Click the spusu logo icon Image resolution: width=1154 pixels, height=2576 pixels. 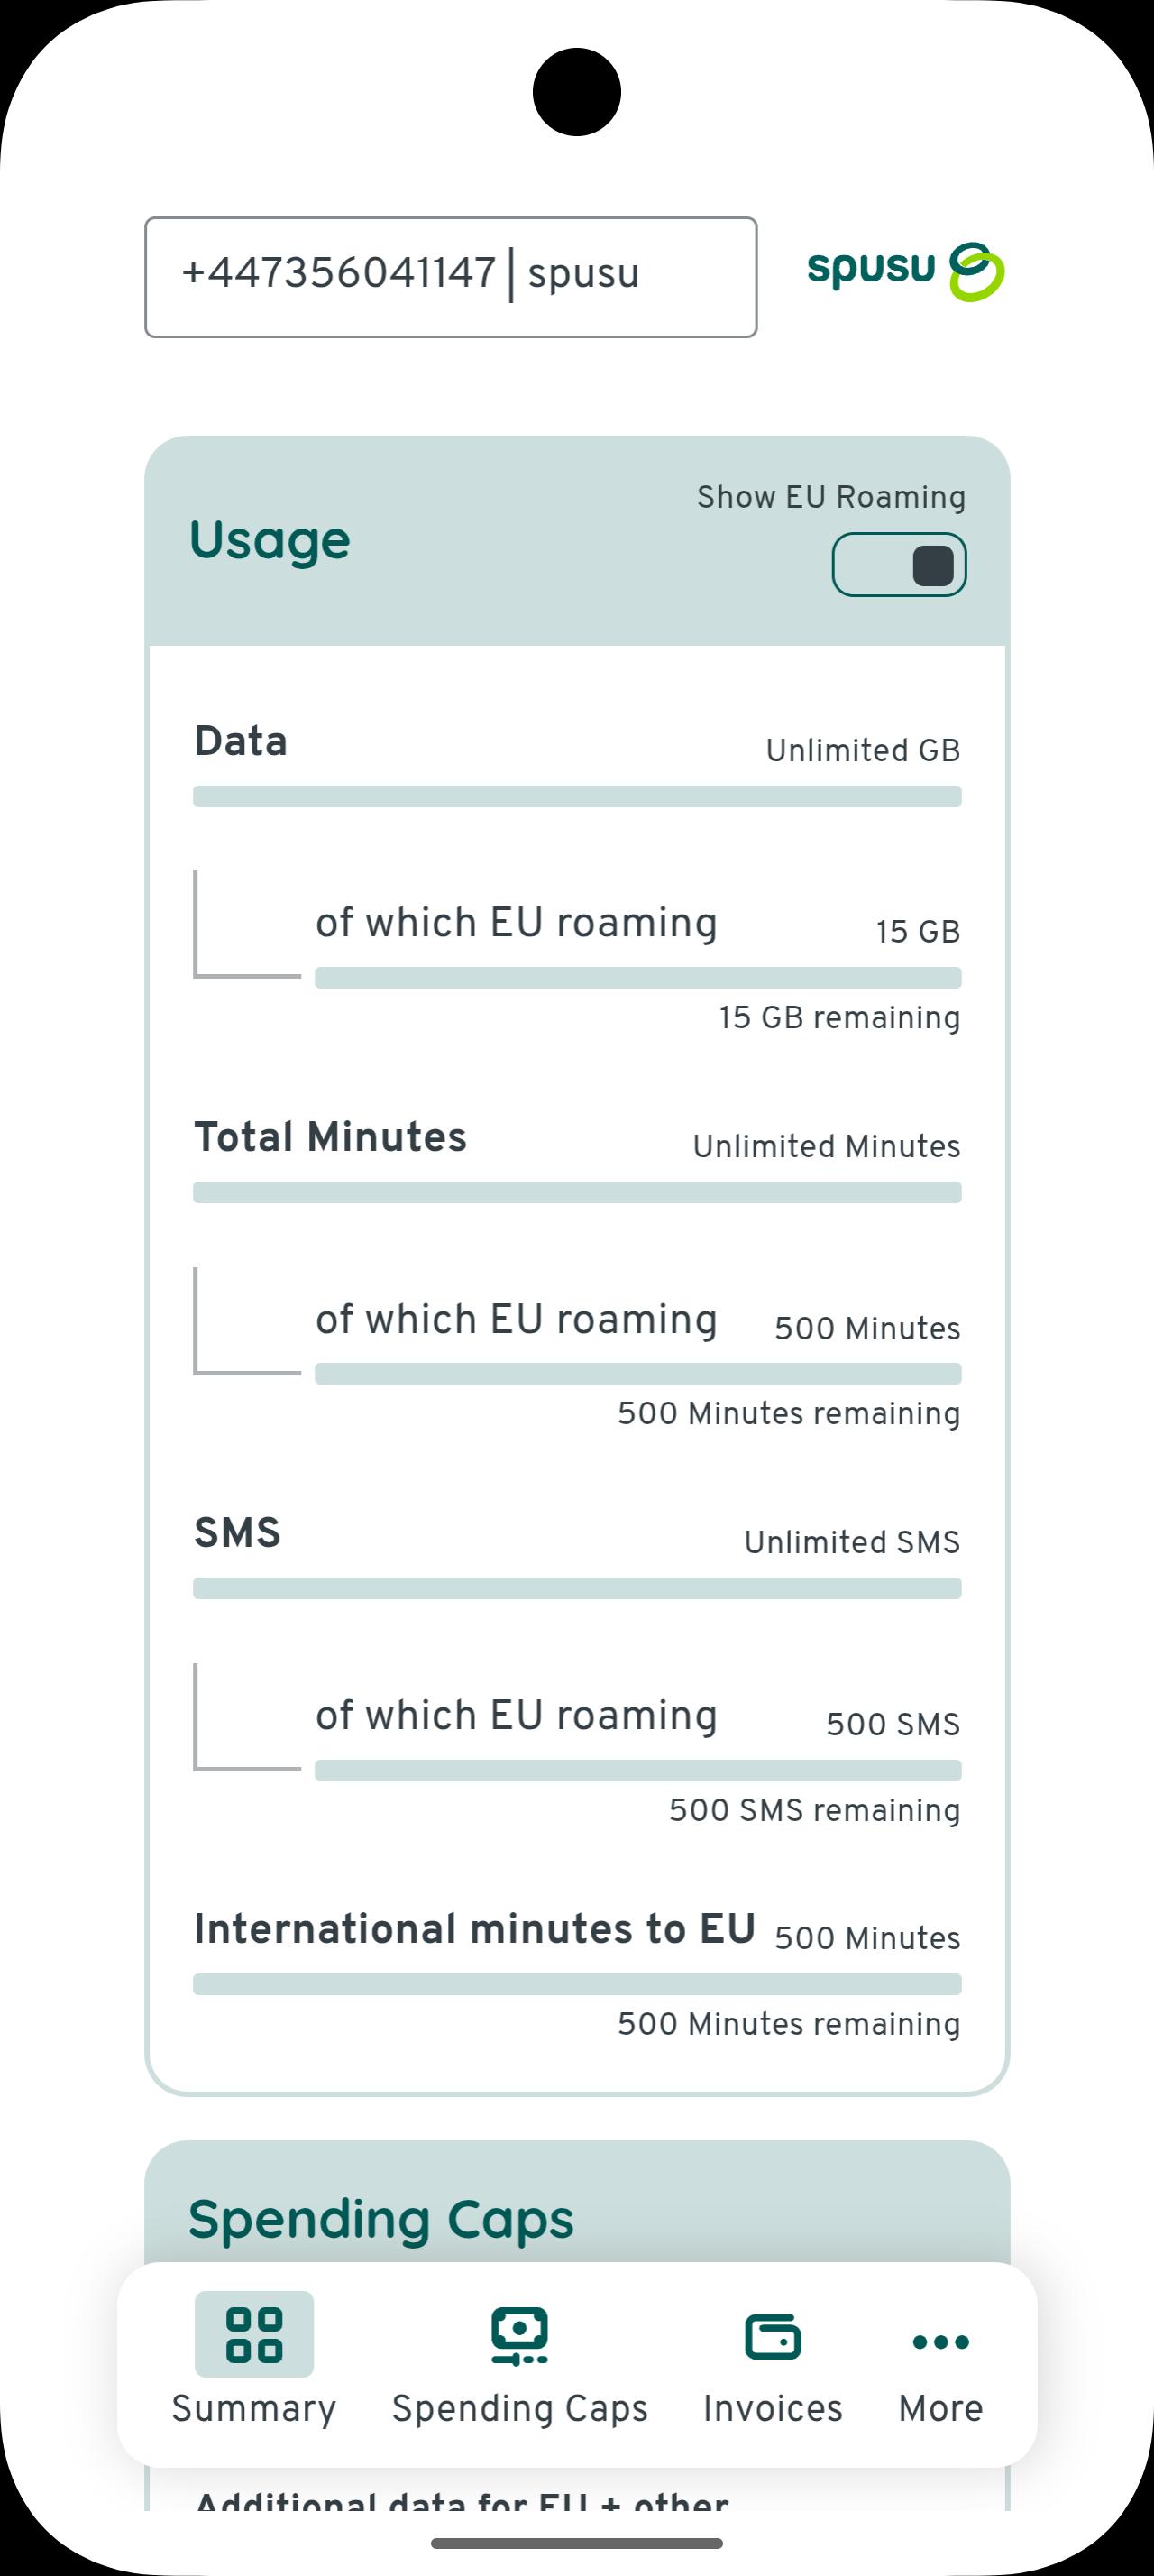[905, 272]
